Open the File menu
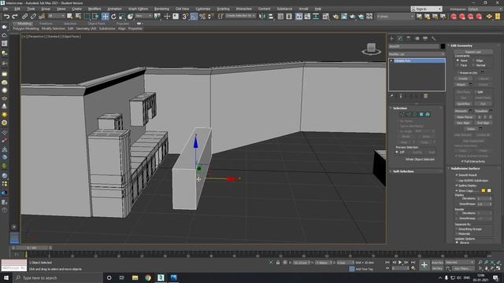Screen dimensions: 504x283 click(x=6, y=9)
